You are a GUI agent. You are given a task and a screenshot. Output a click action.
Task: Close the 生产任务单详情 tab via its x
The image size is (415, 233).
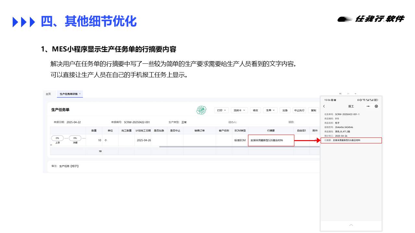point(80,94)
